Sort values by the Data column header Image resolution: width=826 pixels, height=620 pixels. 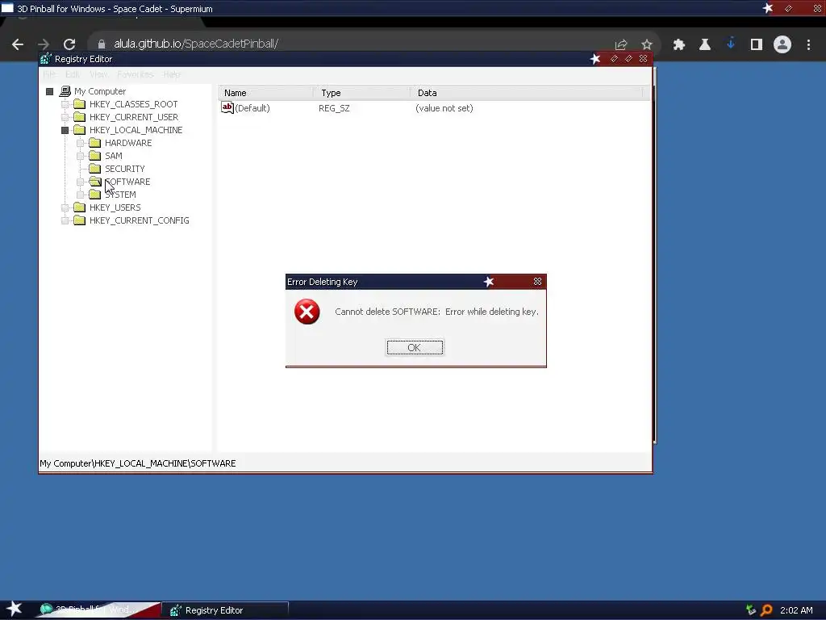[526, 93]
